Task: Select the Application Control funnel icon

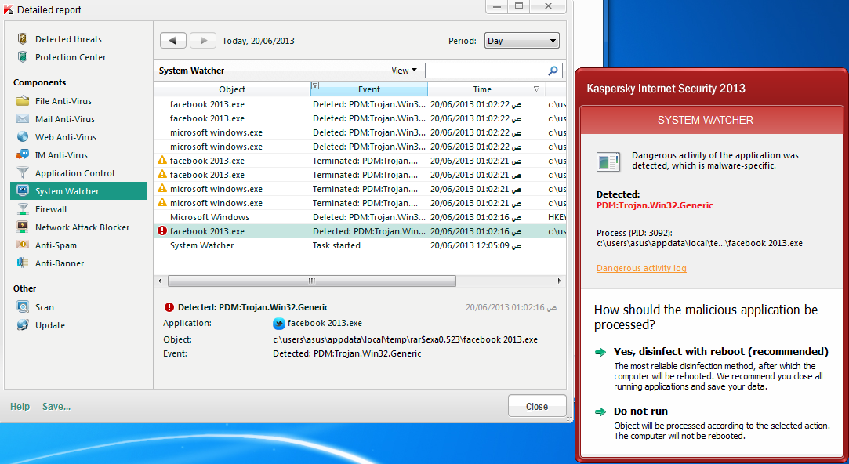Action: (23, 172)
